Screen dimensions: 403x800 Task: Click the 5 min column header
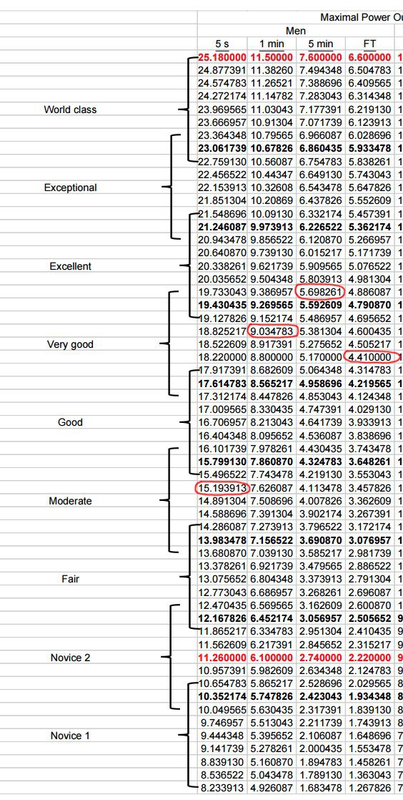[x=320, y=44]
